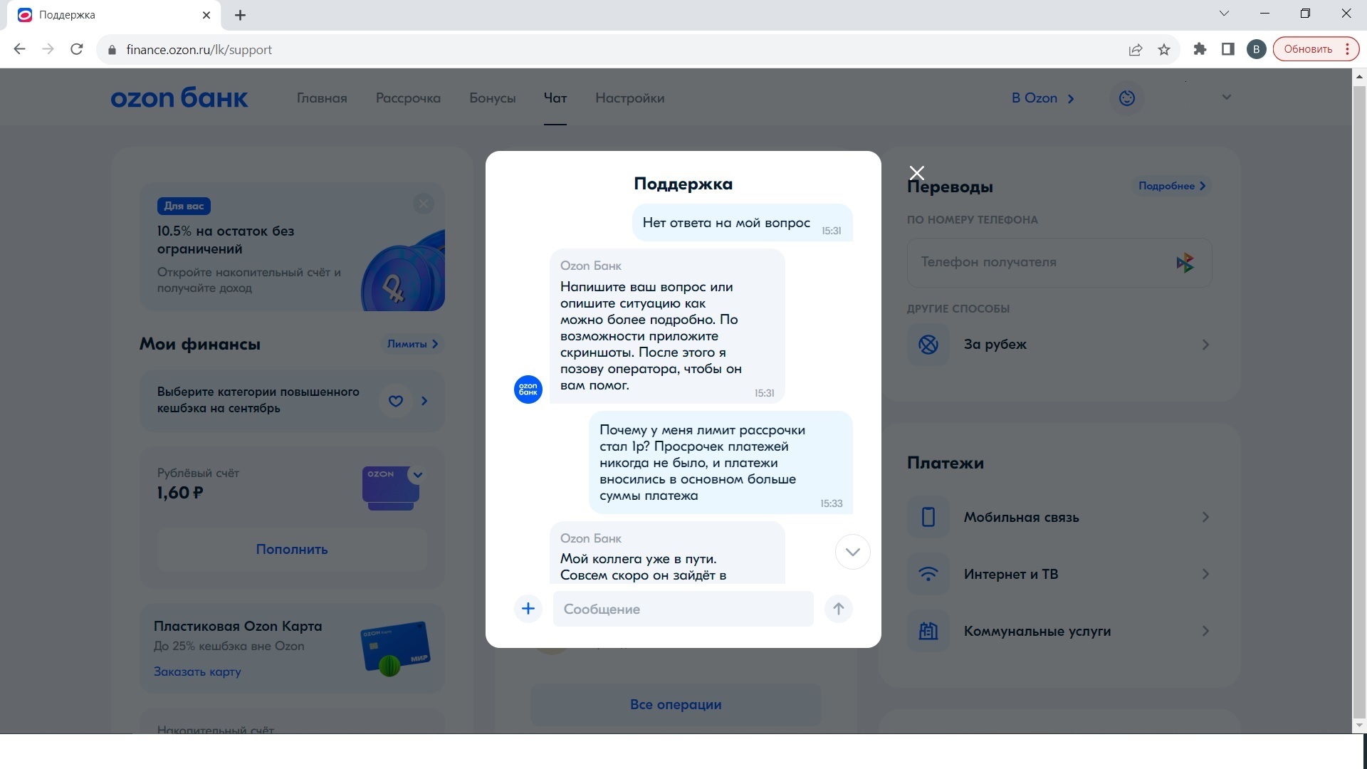Go back with browser back arrow
The width and height of the screenshot is (1367, 769).
coord(20,49)
